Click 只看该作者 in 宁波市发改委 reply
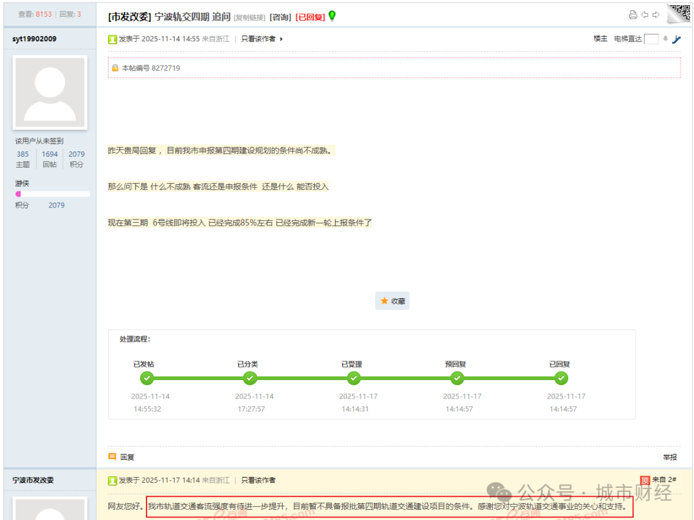The image size is (694, 520). pyautogui.click(x=258, y=480)
